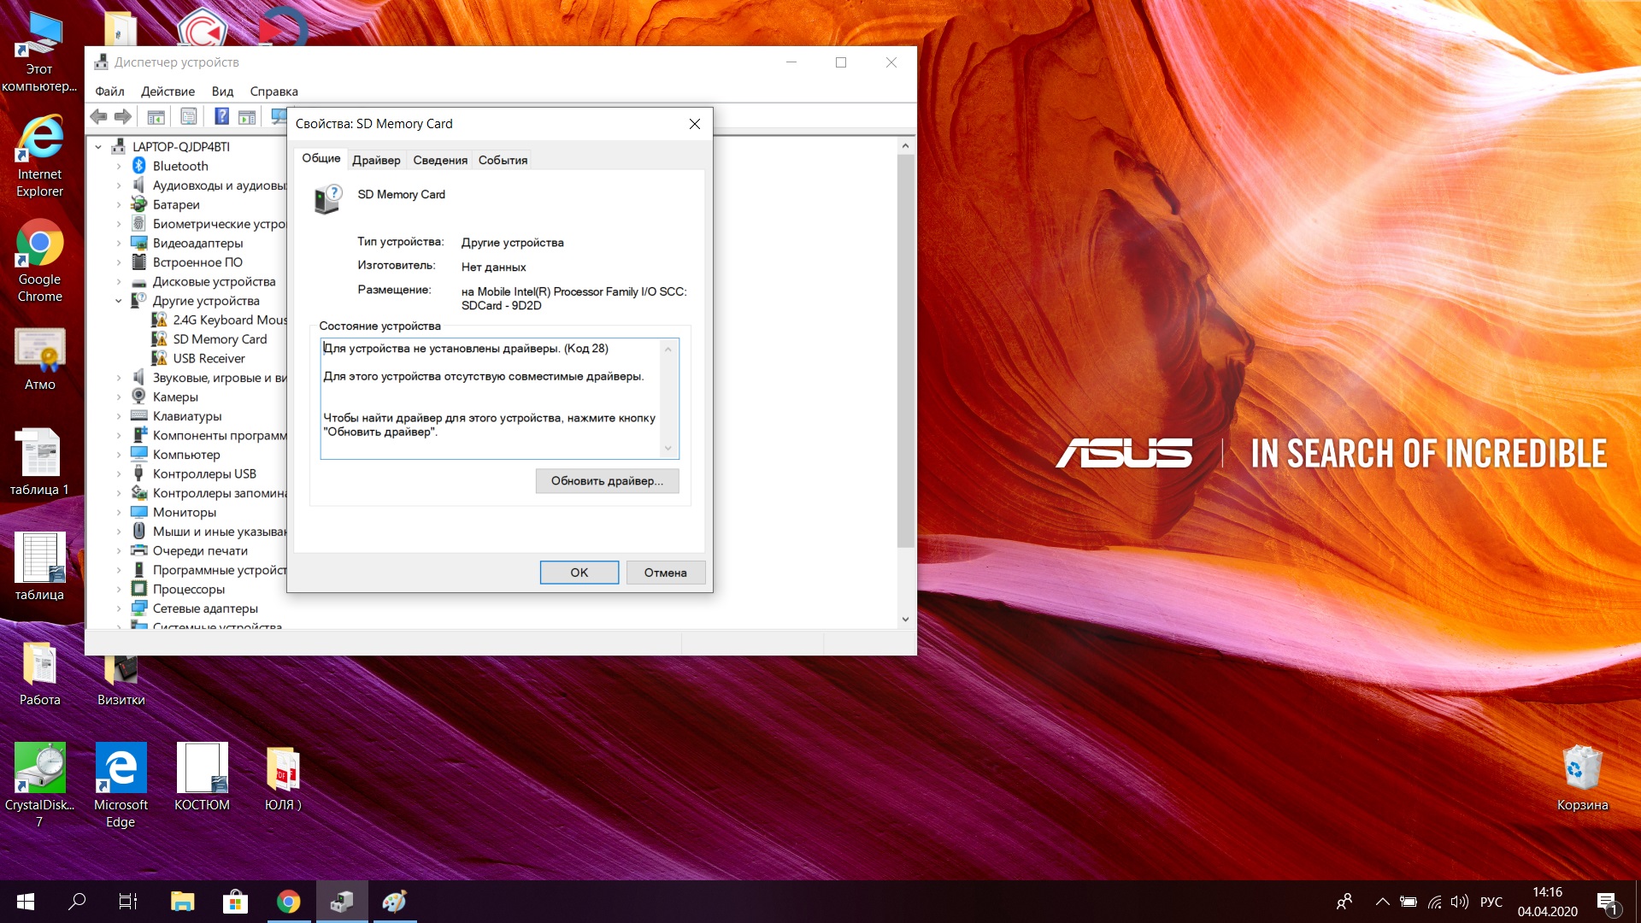
Task: Click the Back arrow in Device Manager toolbar
Action: [x=99, y=116]
